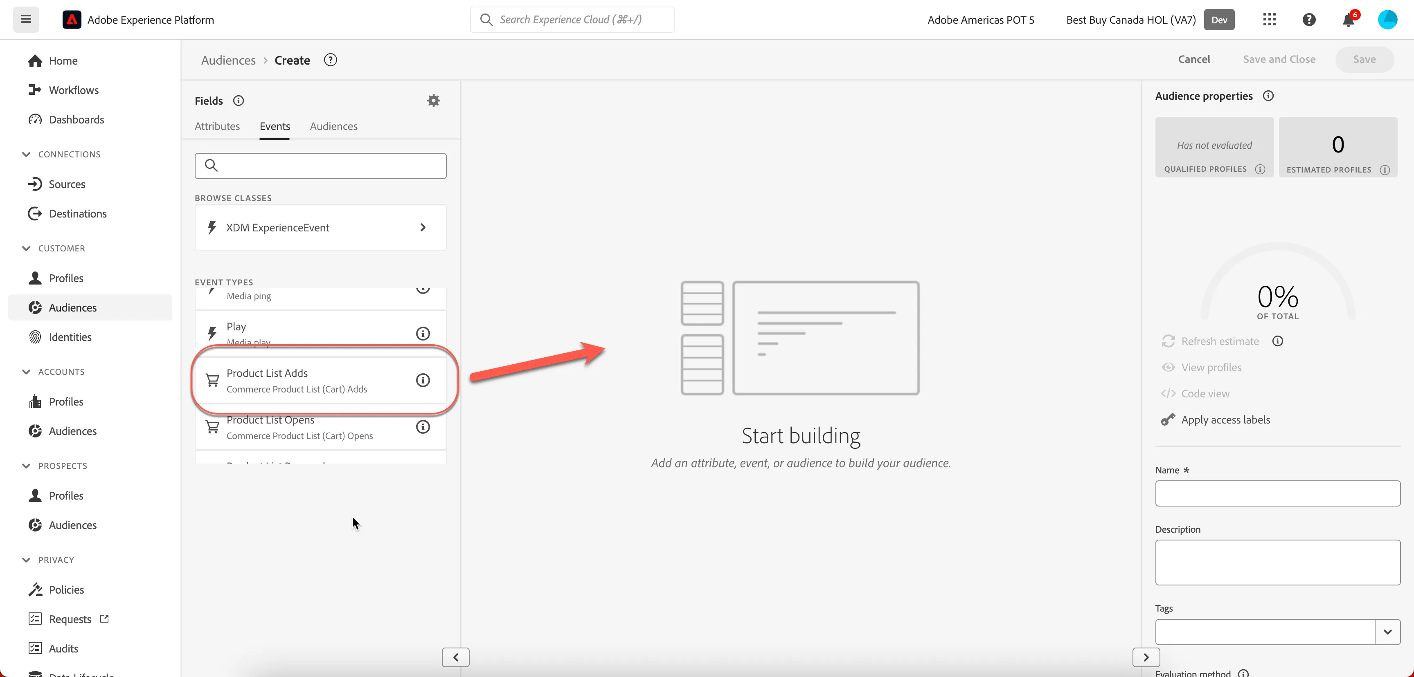Click the Save button
The height and width of the screenshot is (677, 1414).
1364,59
